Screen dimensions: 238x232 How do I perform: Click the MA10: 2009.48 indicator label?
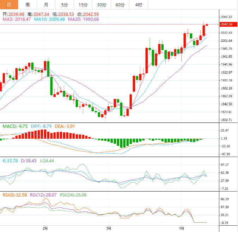(x=49, y=19)
